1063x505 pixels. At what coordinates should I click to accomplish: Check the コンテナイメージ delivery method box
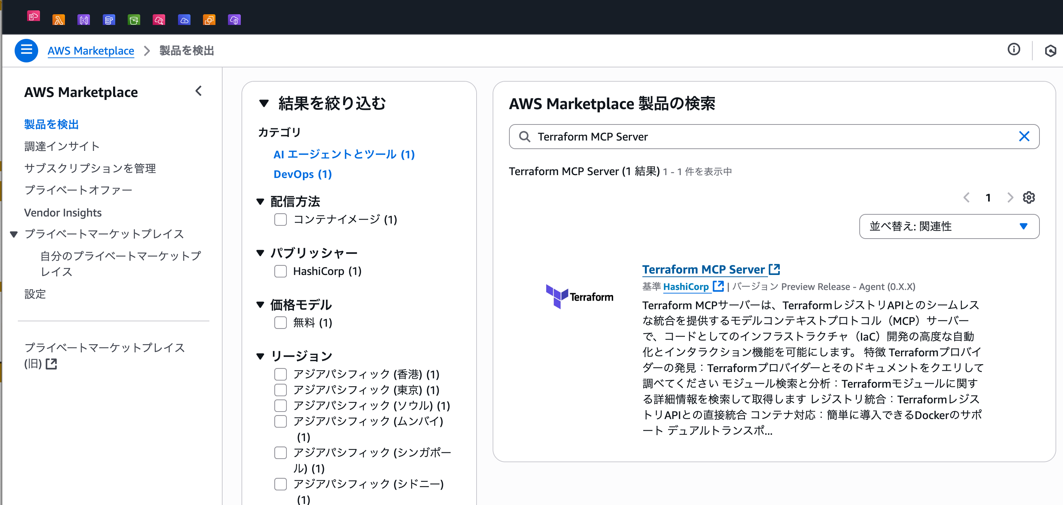(281, 219)
